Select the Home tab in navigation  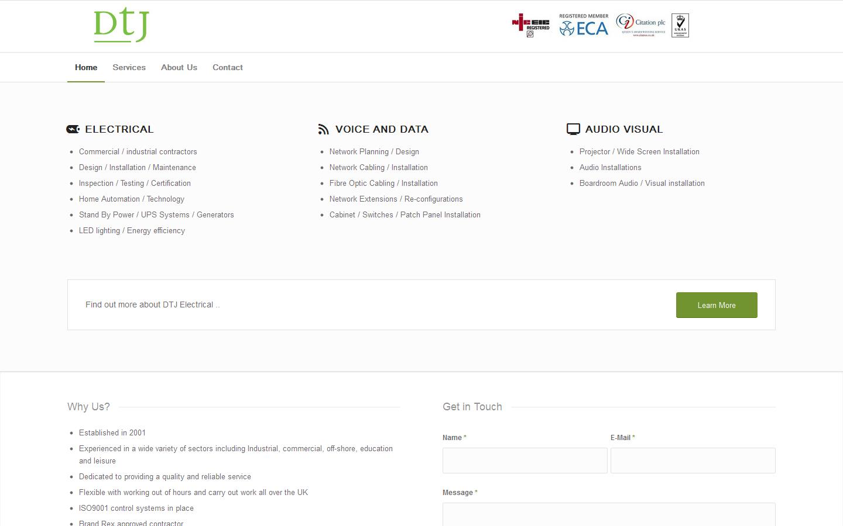85,67
